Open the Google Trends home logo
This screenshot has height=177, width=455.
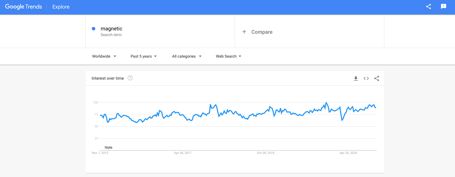pos(23,6)
